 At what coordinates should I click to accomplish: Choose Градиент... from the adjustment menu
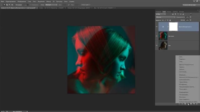click(182, 59)
